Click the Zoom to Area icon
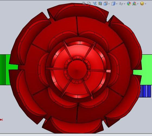Viewport: 152px width, 136px height. coord(89,4)
